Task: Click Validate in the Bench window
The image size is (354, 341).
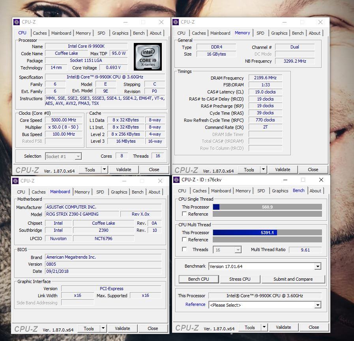Action: (x=283, y=327)
